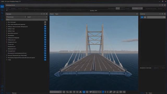Screen dimensions: 167x94
Task: Toggle the highlighted blue navigation mode icon
Action: click(84, 92)
